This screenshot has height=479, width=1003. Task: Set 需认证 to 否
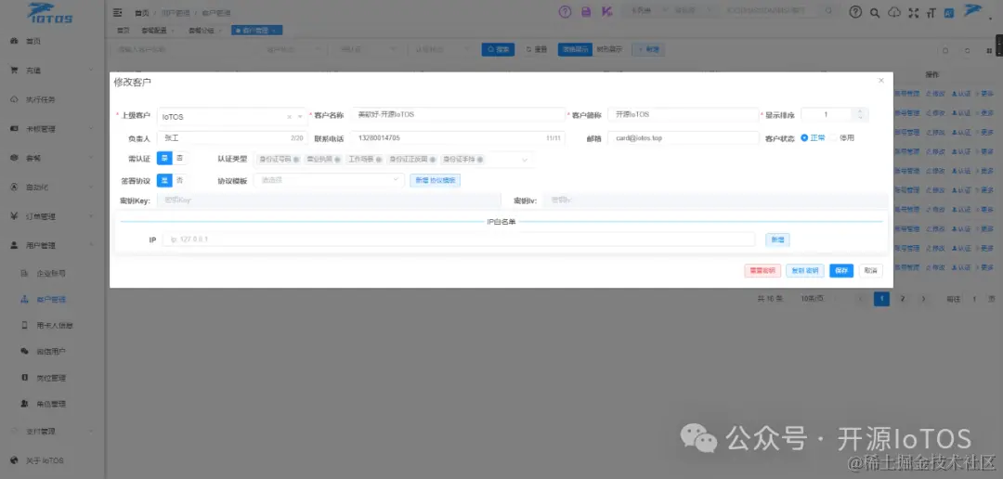click(x=180, y=158)
